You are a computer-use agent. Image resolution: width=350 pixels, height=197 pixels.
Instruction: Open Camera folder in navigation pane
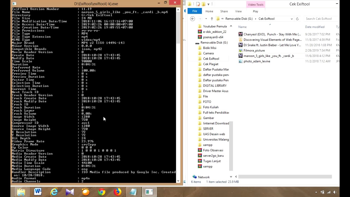206,53
